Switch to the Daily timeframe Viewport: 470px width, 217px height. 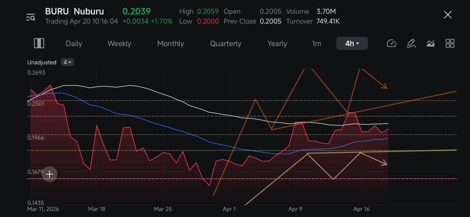pos(74,43)
